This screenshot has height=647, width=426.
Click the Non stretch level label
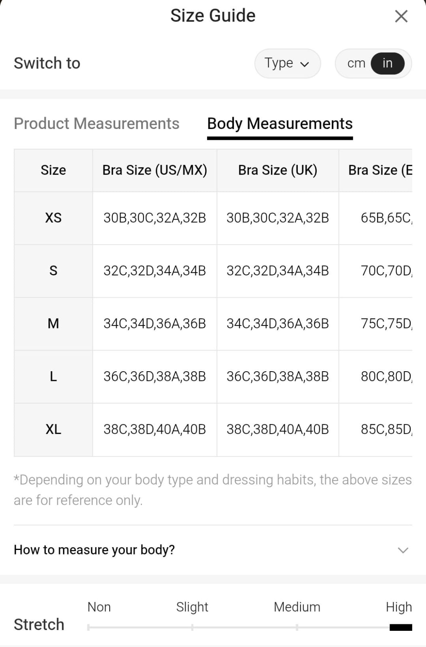[99, 607]
